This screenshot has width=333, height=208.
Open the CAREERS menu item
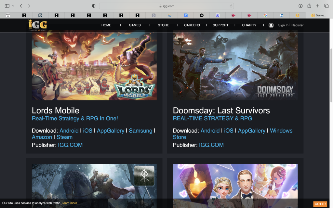(192, 25)
